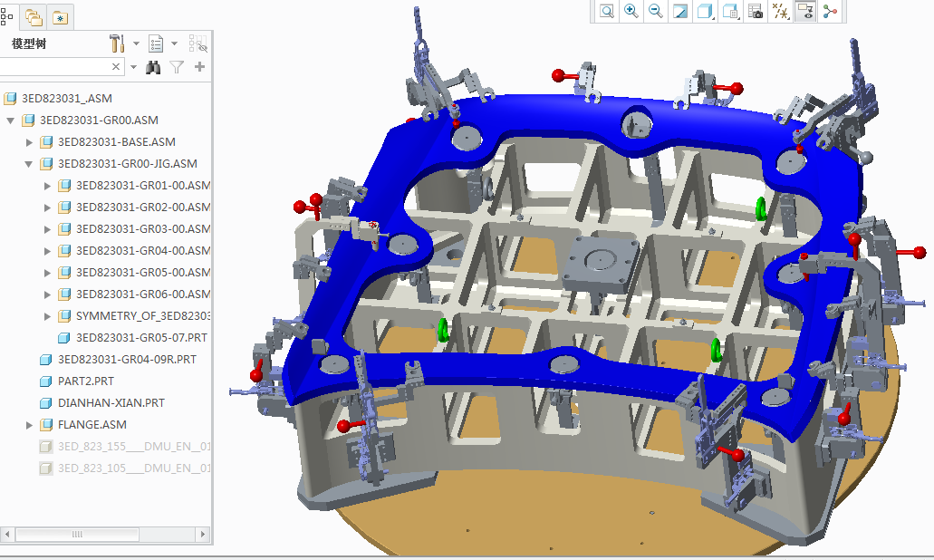
Task: Click the Repaint screen icon
Action: tap(680, 11)
